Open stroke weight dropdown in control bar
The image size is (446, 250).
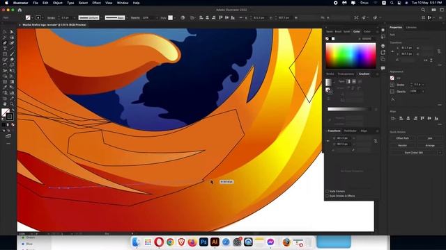tap(75, 17)
